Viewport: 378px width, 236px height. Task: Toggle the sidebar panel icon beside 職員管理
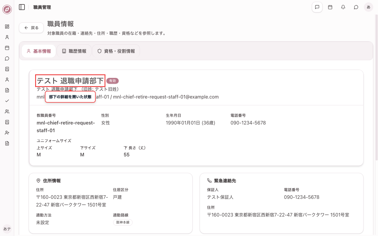(x=22, y=7)
